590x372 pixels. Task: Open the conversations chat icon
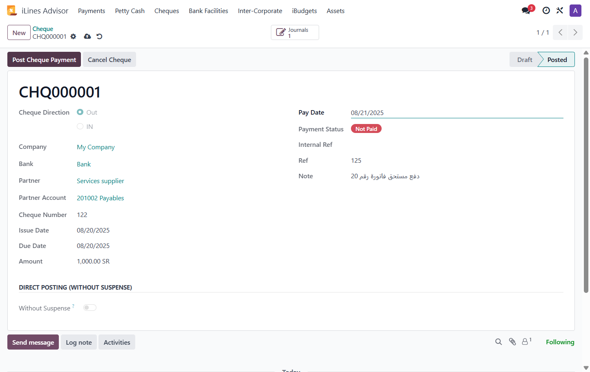[x=526, y=11]
